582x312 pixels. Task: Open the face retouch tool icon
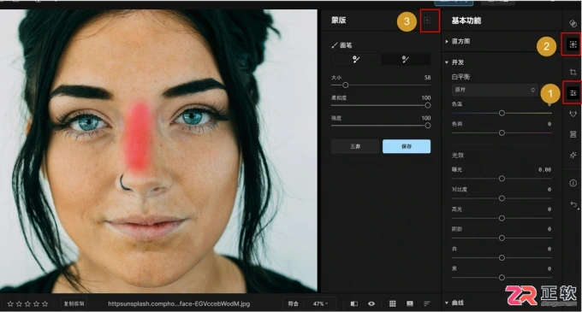click(573, 114)
